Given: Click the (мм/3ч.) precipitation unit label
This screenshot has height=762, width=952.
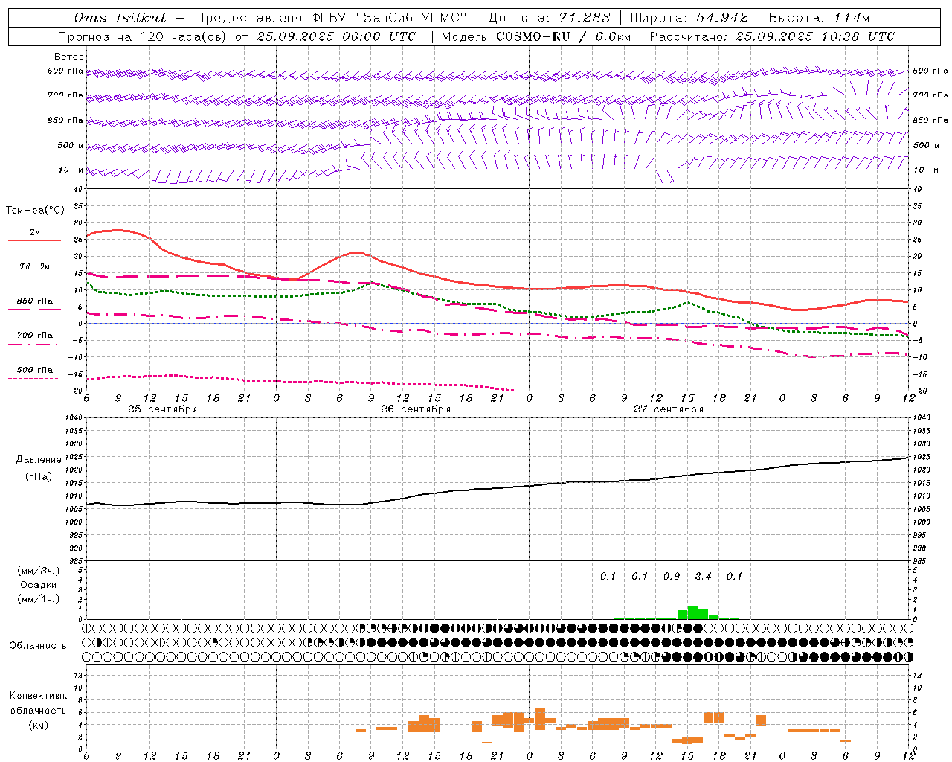Looking at the screenshot, I should click(39, 571).
